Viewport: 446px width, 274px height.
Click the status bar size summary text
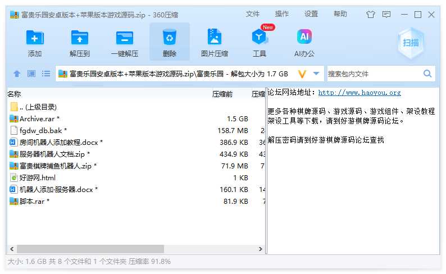[x=89, y=262]
